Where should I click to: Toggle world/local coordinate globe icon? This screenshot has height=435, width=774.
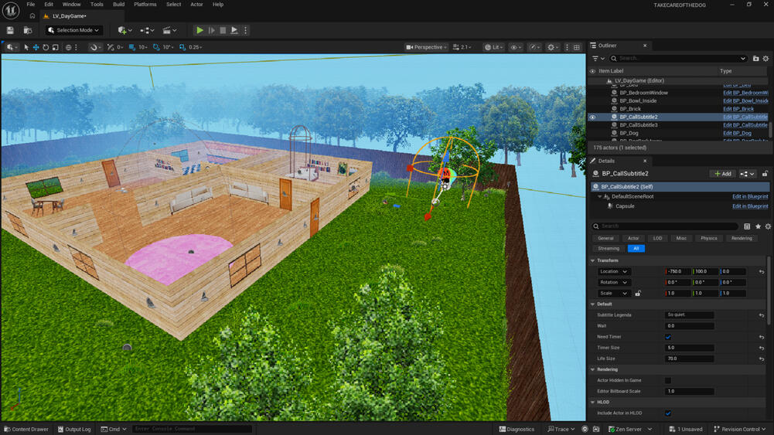point(69,47)
